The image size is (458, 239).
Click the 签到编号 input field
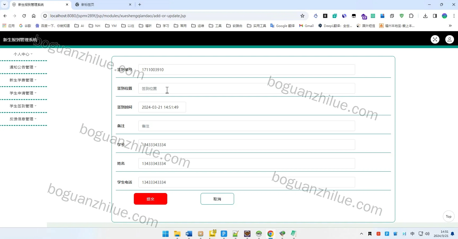coord(246,70)
